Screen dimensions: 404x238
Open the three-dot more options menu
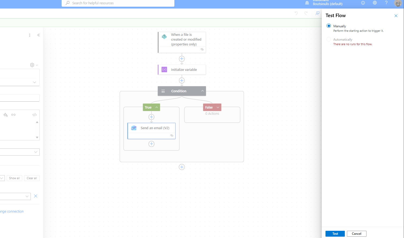click(30, 35)
